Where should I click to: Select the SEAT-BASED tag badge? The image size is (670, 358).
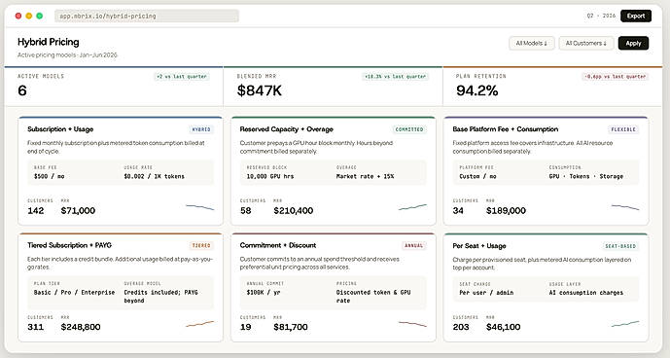click(x=620, y=246)
